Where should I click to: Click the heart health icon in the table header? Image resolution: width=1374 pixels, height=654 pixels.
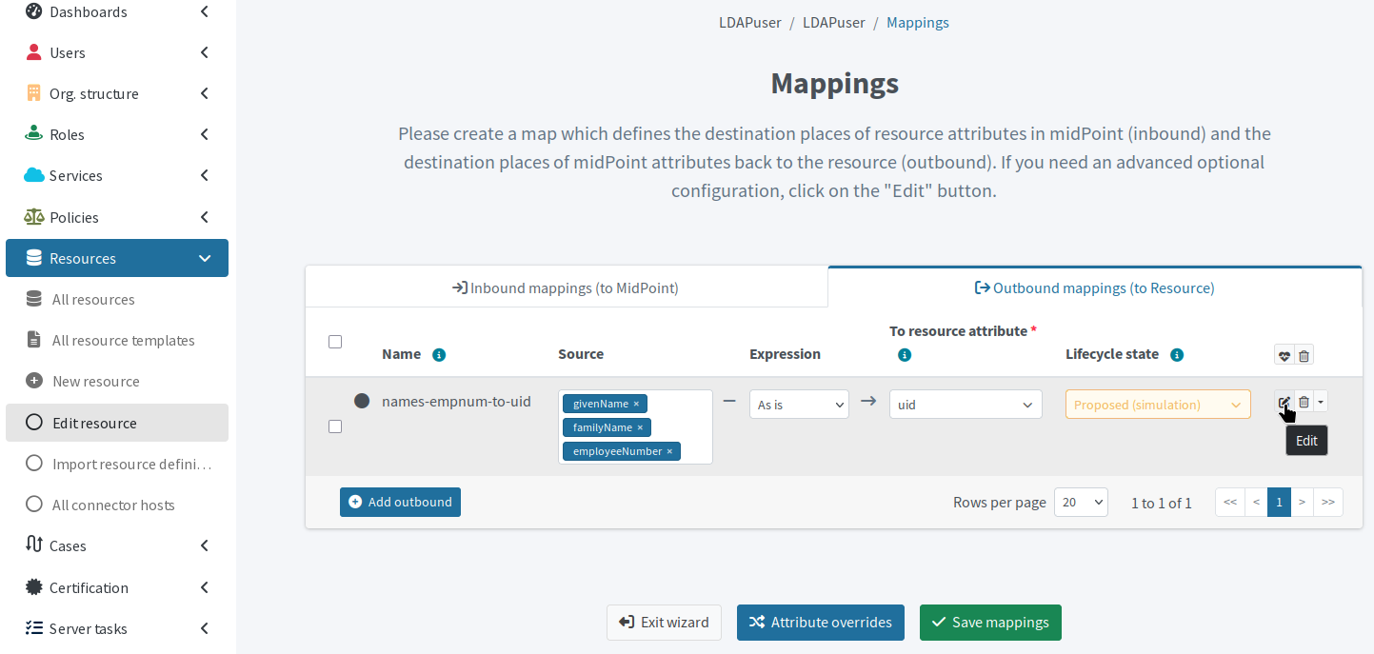pyautogui.click(x=1284, y=354)
